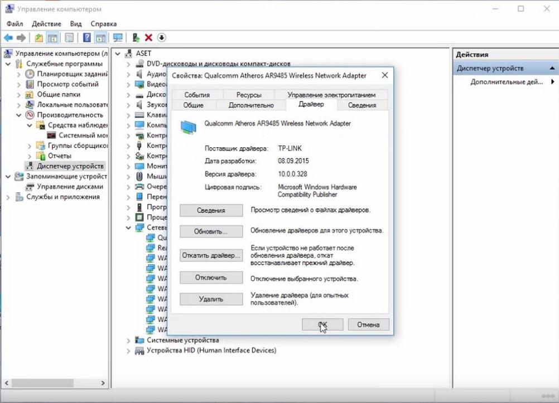The image size is (559, 403).
Task: Click the blue Help question-mark toolbar icon
Action: (x=86, y=37)
